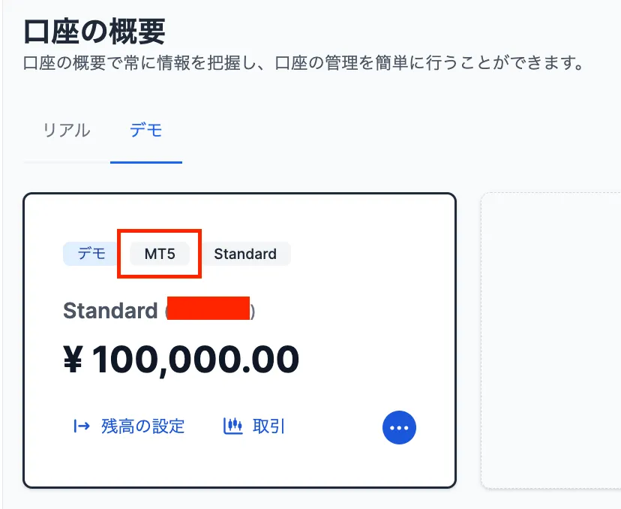Image resolution: width=621 pixels, height=509 pixels.
Task: Select the Standard account type badge
Action: point(245,254)
